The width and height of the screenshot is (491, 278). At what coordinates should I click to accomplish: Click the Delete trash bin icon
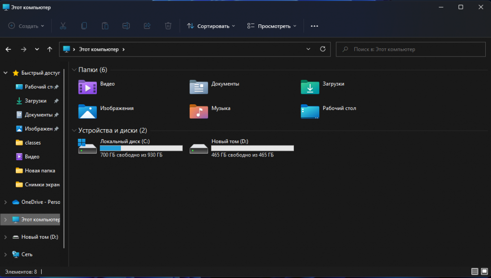168,26
